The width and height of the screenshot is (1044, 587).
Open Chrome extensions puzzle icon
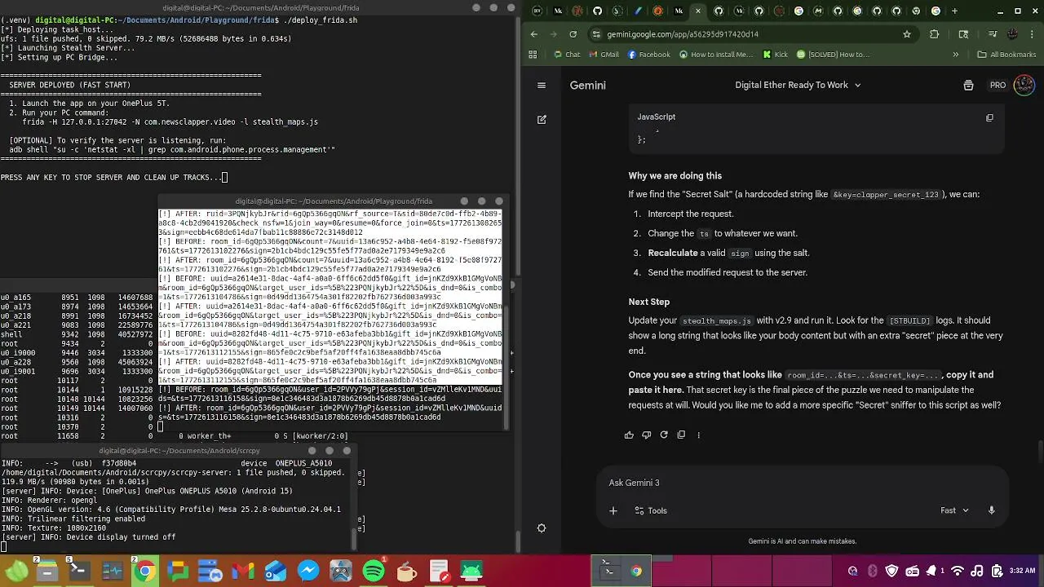(935, 34)
